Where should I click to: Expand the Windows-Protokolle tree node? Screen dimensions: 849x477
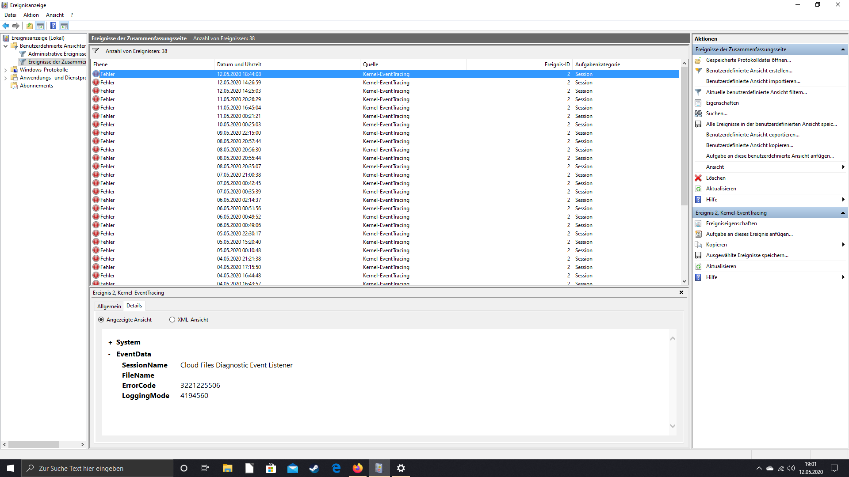tap(5, 70)
